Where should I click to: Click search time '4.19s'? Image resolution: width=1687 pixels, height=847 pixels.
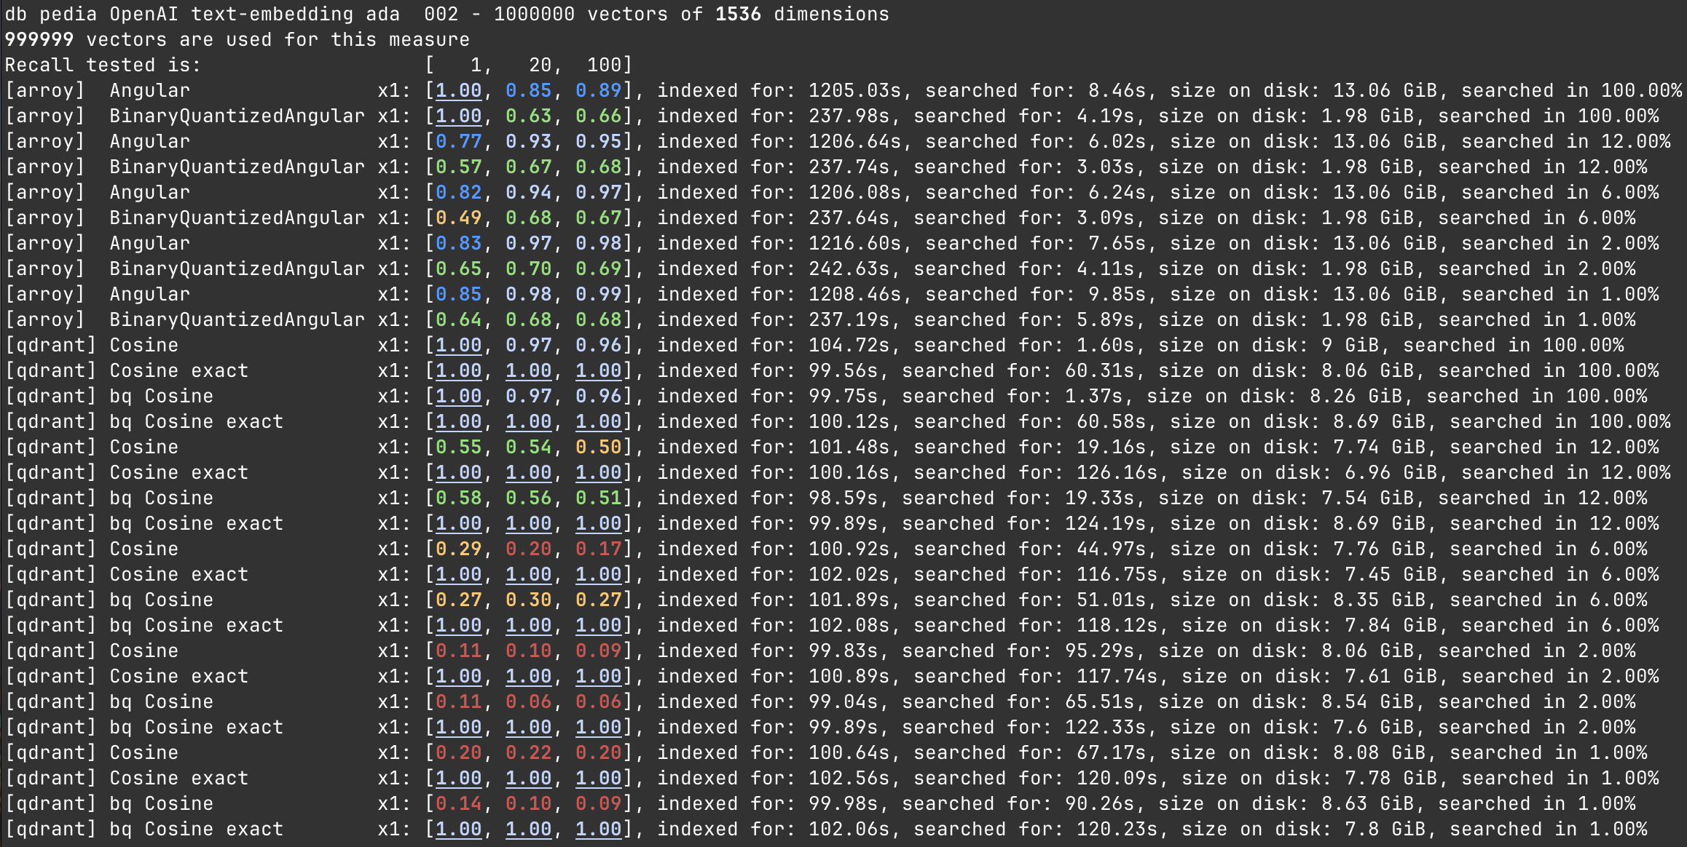click(x=1106, y=116)
